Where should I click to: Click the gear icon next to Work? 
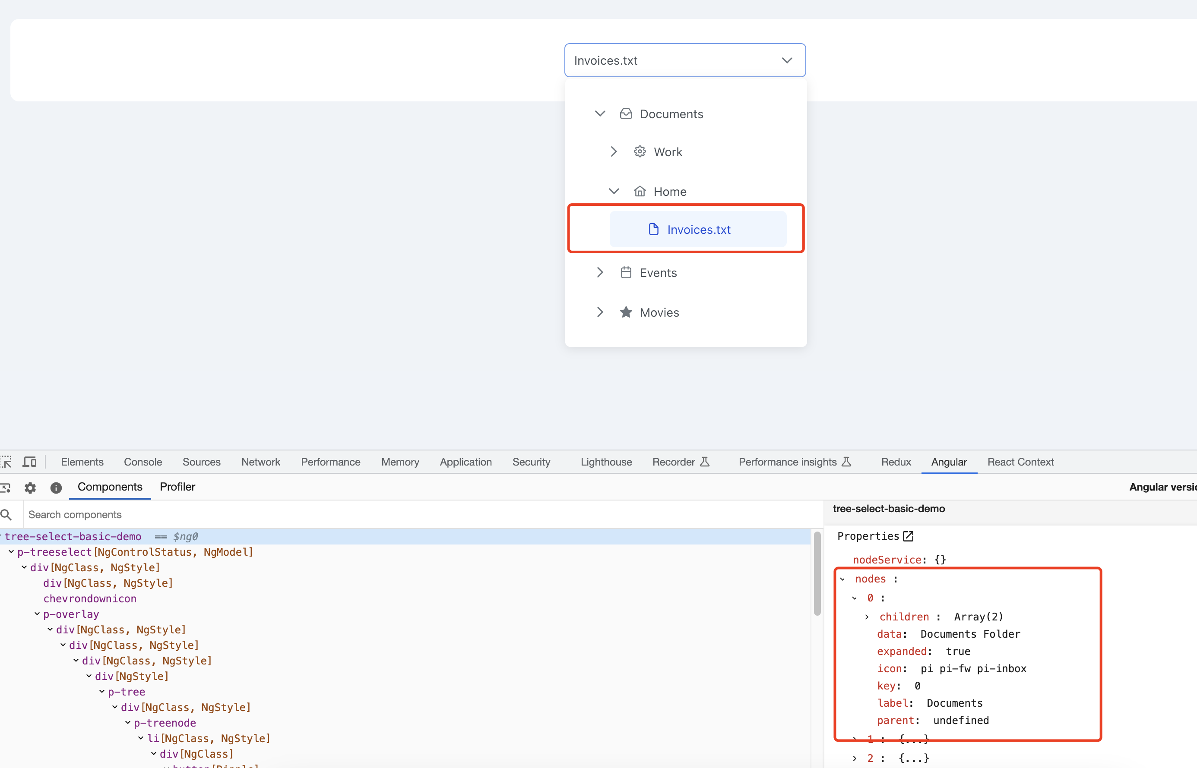tap(639, 151)
